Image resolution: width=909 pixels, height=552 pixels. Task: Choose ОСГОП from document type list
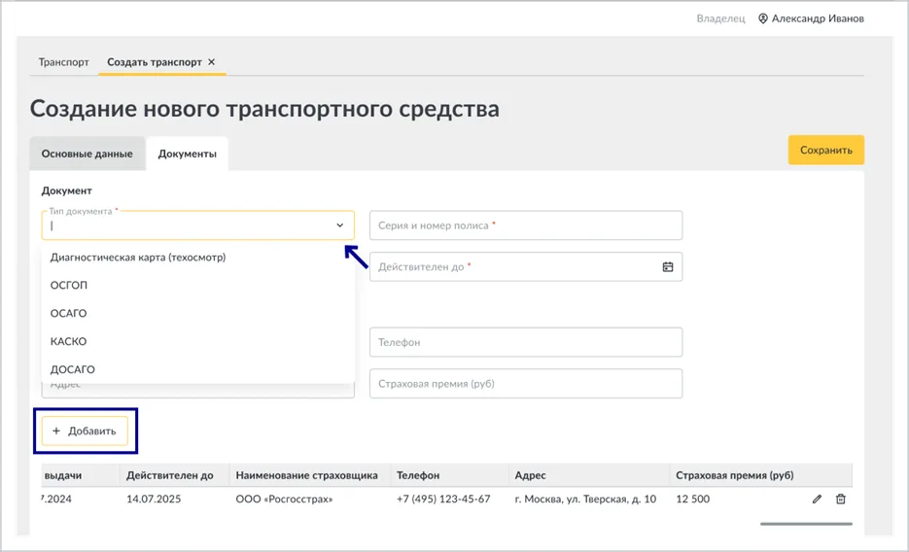tap(197, 285)
